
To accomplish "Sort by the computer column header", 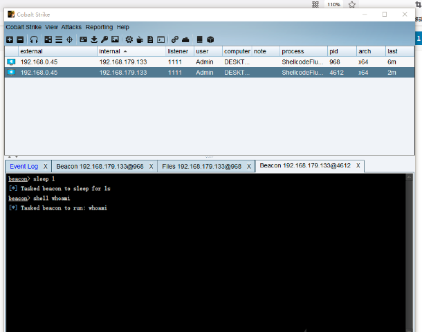I will click(x=237, y=51).
